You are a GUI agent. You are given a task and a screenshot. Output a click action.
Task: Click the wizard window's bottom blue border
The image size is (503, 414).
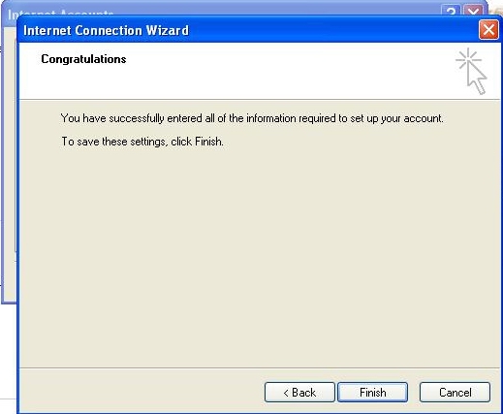(260, 412)
